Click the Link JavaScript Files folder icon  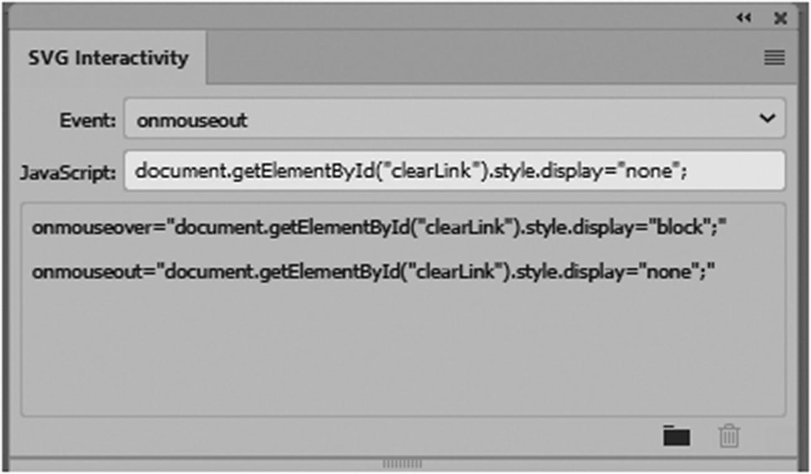pyautogui.click(x=676, y=435)
